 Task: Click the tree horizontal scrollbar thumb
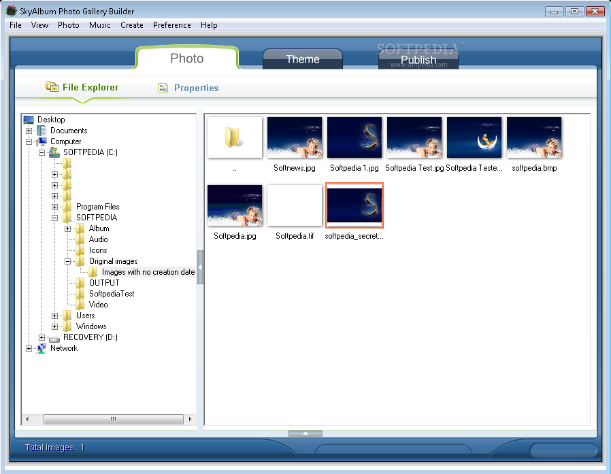(x=114, y=419)
